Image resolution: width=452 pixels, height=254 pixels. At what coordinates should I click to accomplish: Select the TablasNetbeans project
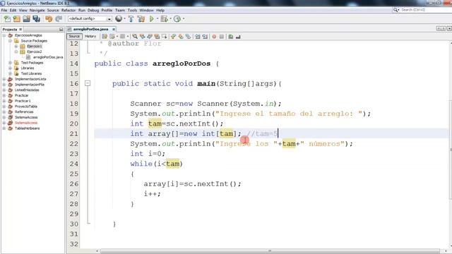(x=27, y=128)
